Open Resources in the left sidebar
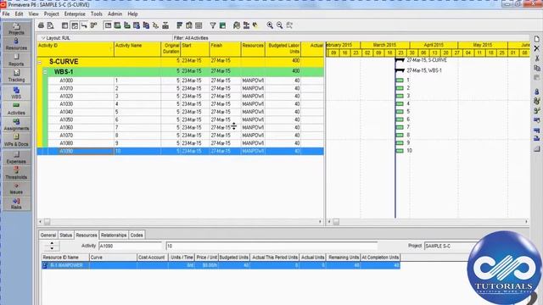 (x=16, y=44)
